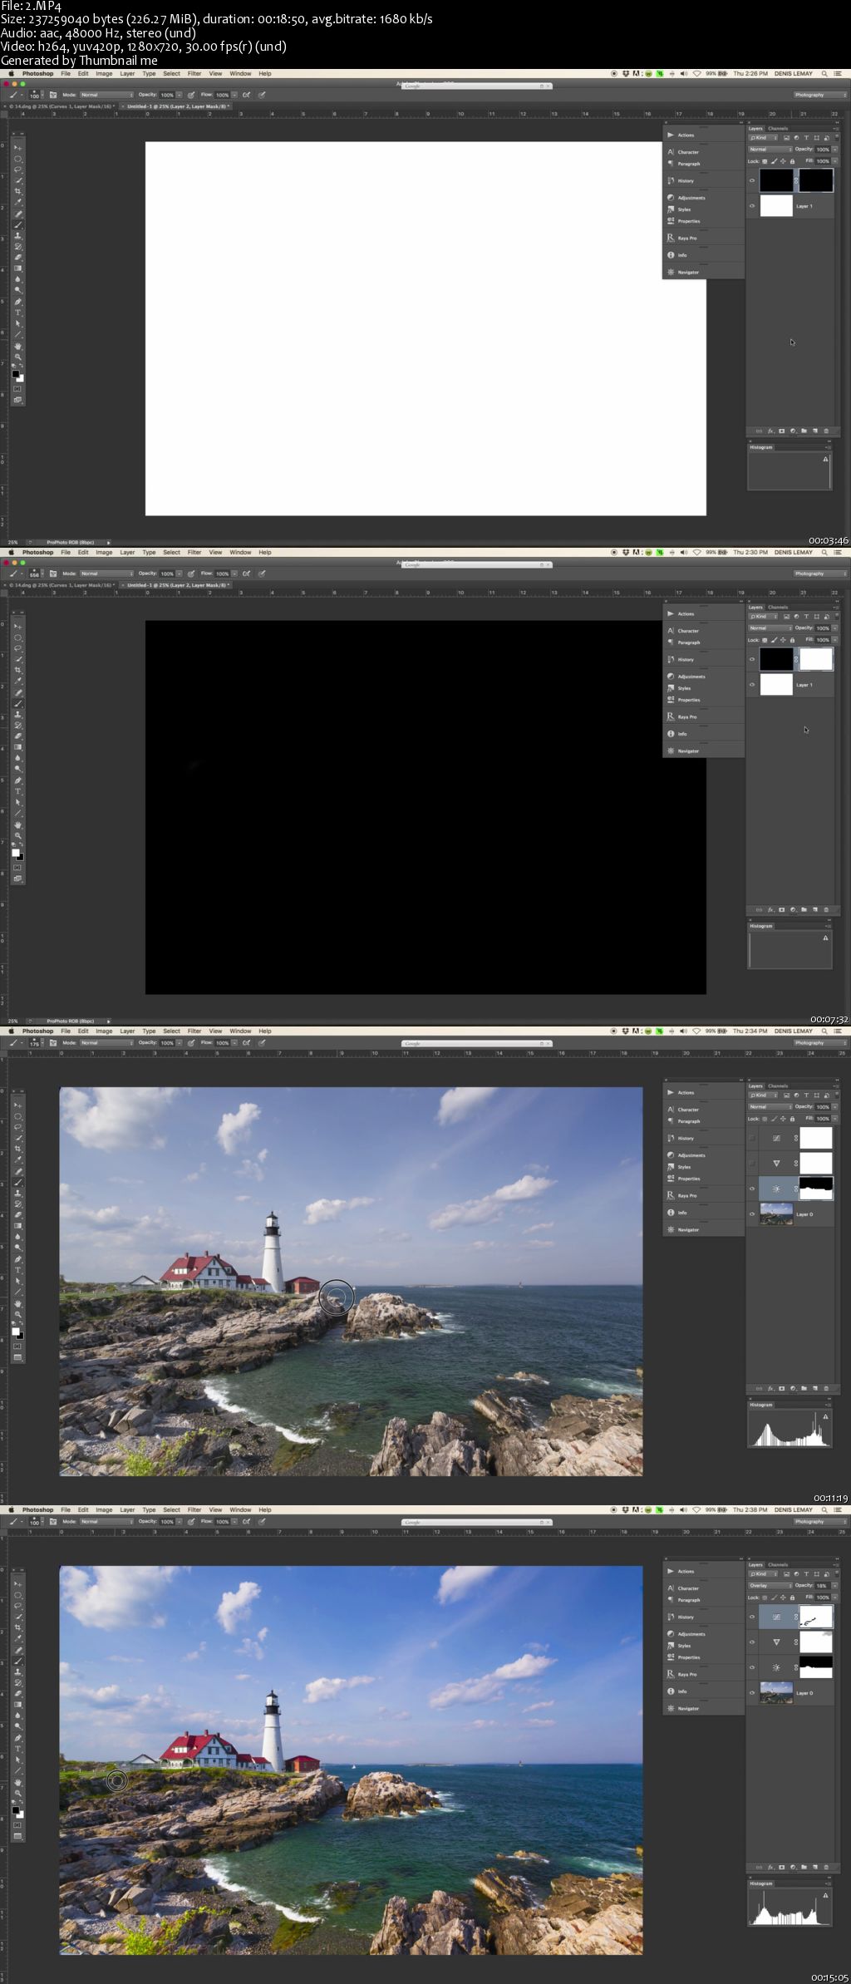Select the Clone Stamp tool in the 00:07:32 frame
851x1984 pixels.
pos(17,714)
